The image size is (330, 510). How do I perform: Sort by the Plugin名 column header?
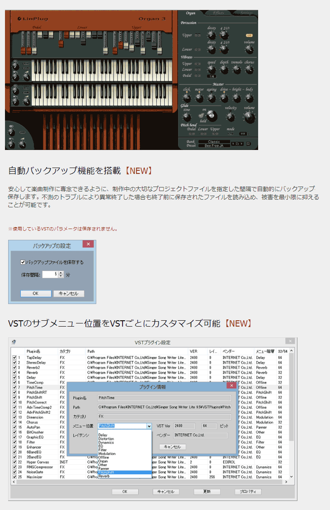[x=41, y=351]
